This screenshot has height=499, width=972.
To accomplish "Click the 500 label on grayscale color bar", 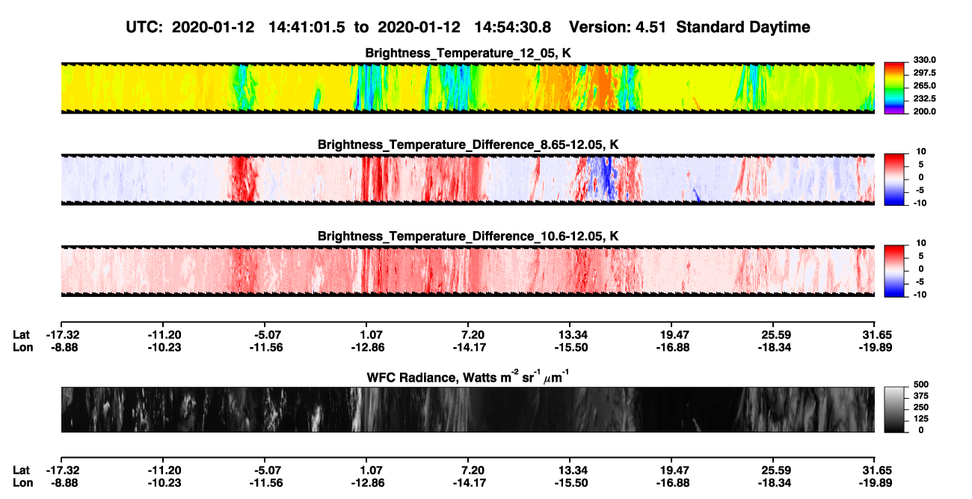I will 920,385.
